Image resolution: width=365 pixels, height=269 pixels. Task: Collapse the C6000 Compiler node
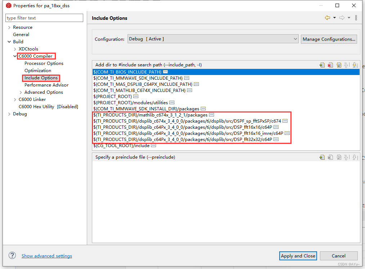(x=15, y=56)
